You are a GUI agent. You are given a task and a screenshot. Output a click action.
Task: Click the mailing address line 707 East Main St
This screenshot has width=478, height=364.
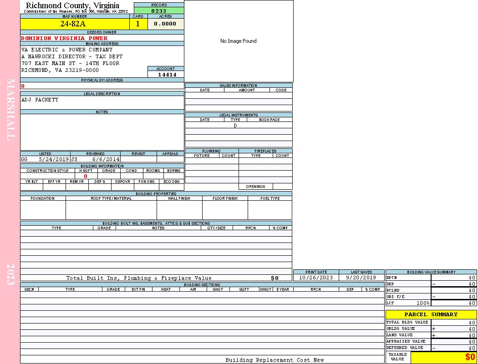(70, 63)
